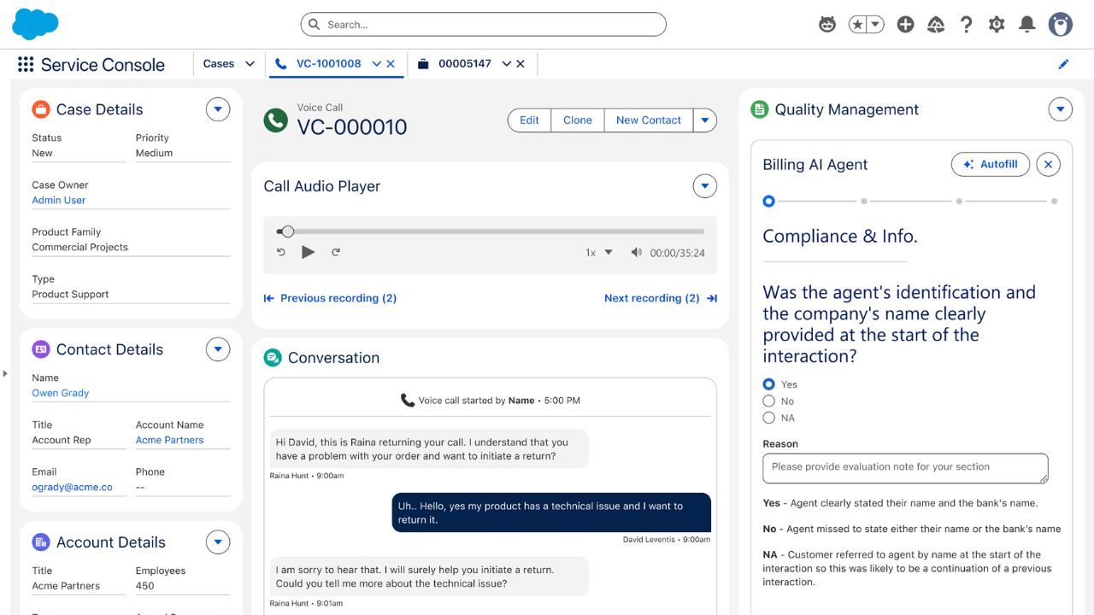Open the 00005147 tab dropdown chevron
The image size is (1094, 615).
(x=507, y=64)
